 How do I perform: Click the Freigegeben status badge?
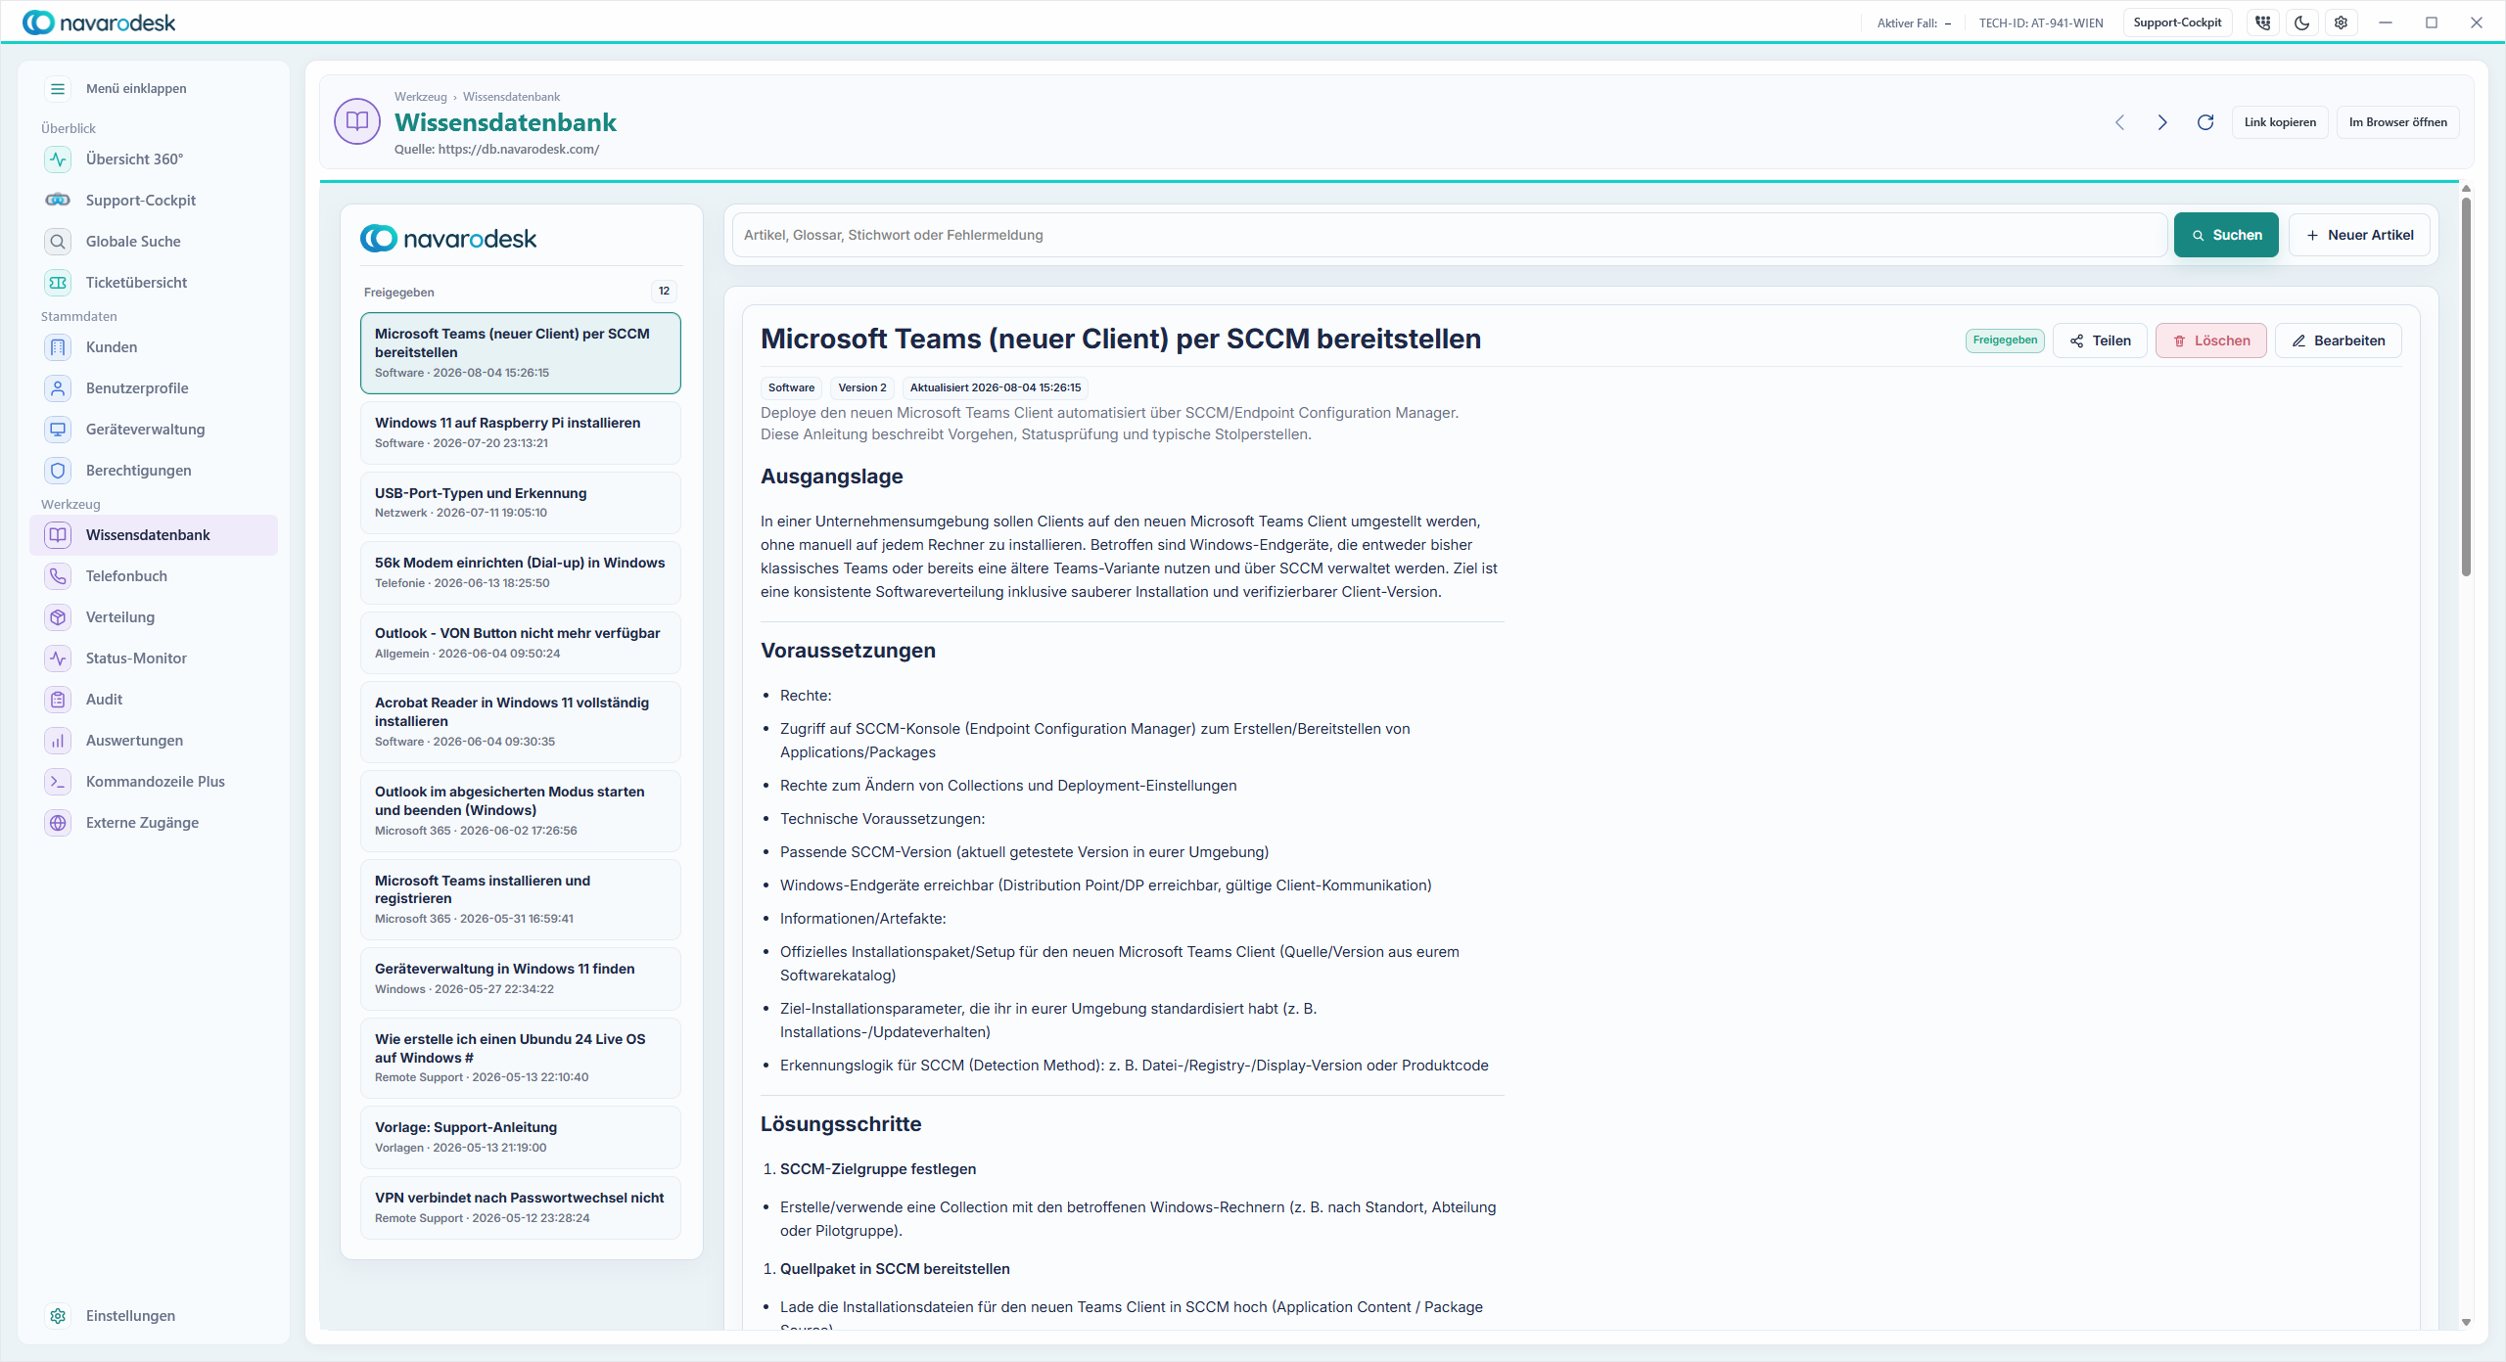point(2005,340)
